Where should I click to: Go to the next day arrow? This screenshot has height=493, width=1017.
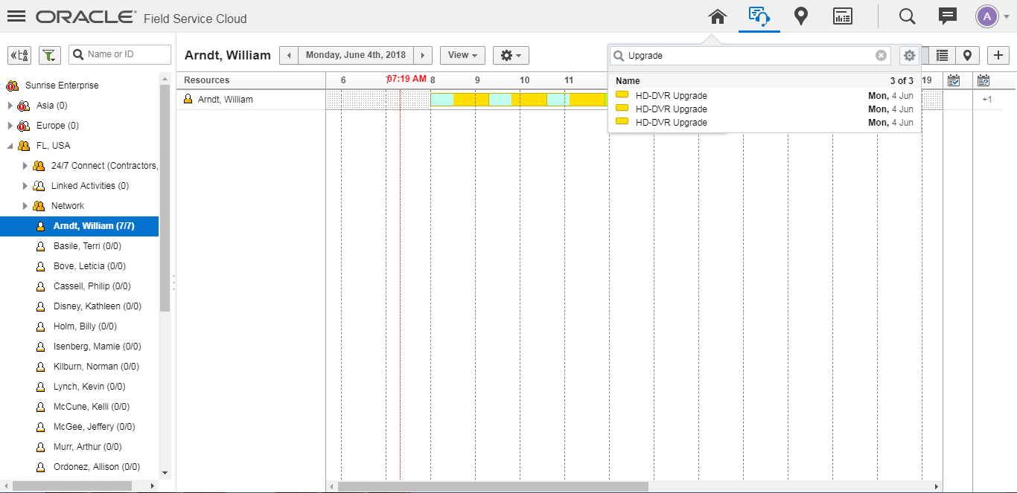(423, 55)
